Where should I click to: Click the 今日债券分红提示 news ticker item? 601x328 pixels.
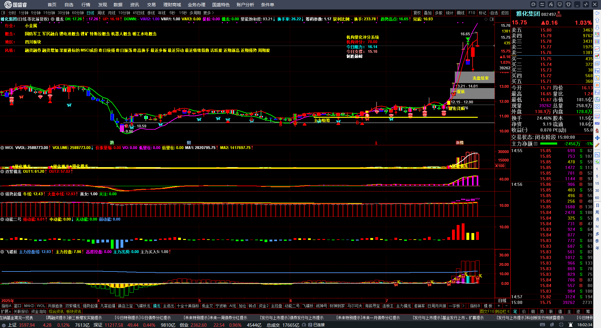pos(143,318)
